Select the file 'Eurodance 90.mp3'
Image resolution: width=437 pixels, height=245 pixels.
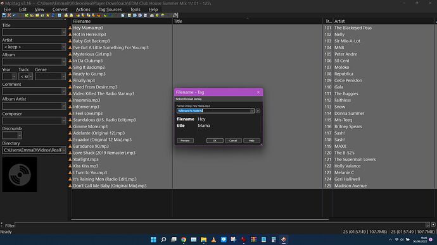[91, 146]
